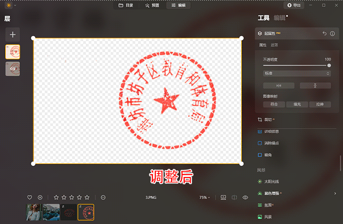The image size is (343, 224).
Task: Open the 标准 blend mode dropdown
Action: pos(297,73)
